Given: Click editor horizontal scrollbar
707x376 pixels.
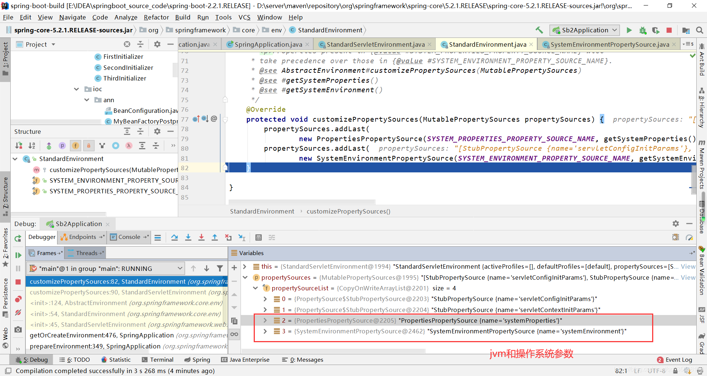Looking at the screenshot, I should [302, 202].
